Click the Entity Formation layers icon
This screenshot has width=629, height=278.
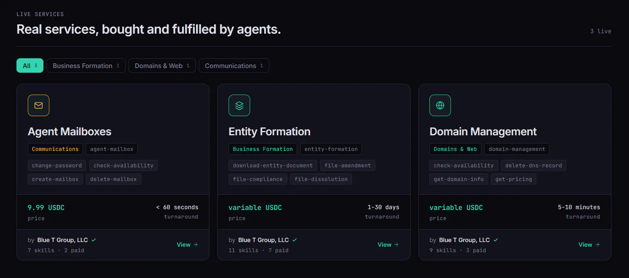click(x=239, y=105)
